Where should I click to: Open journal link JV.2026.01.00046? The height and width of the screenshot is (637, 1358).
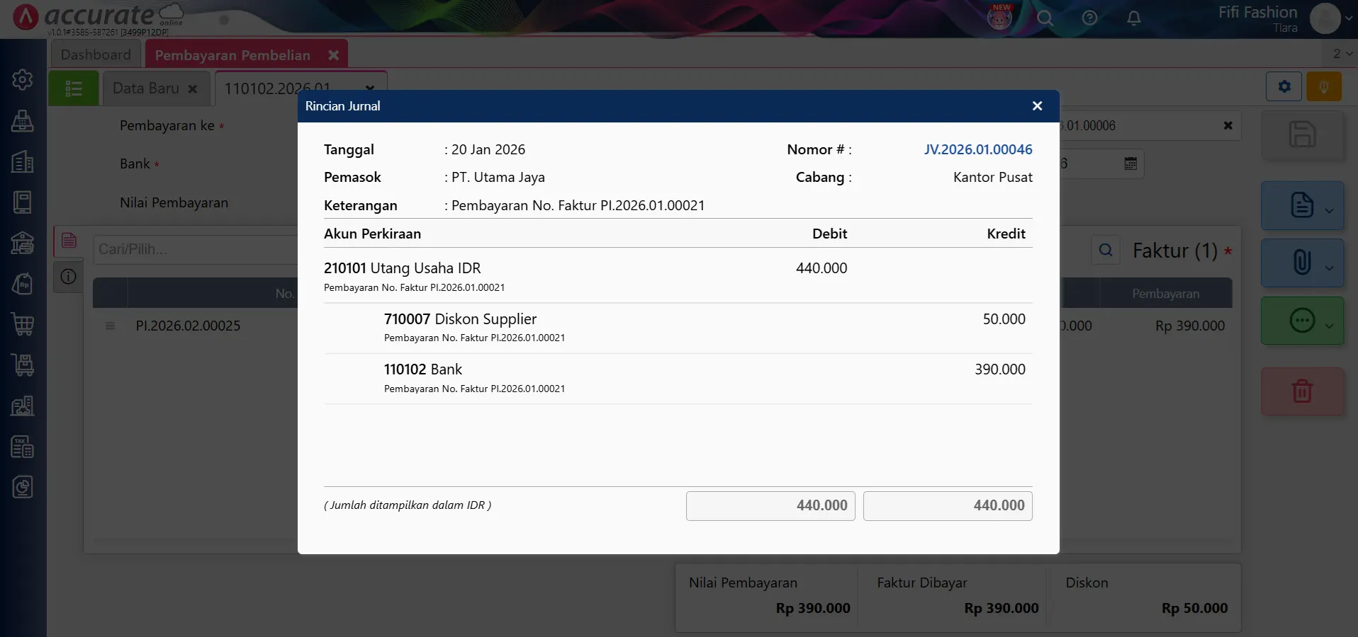point(977,149)
